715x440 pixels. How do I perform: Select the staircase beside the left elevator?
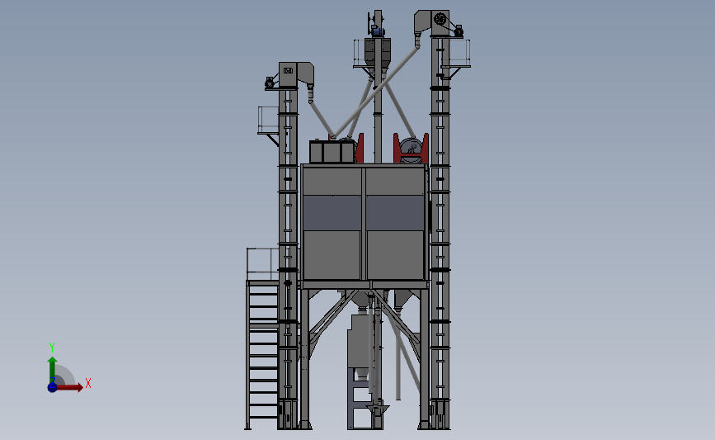262,355
